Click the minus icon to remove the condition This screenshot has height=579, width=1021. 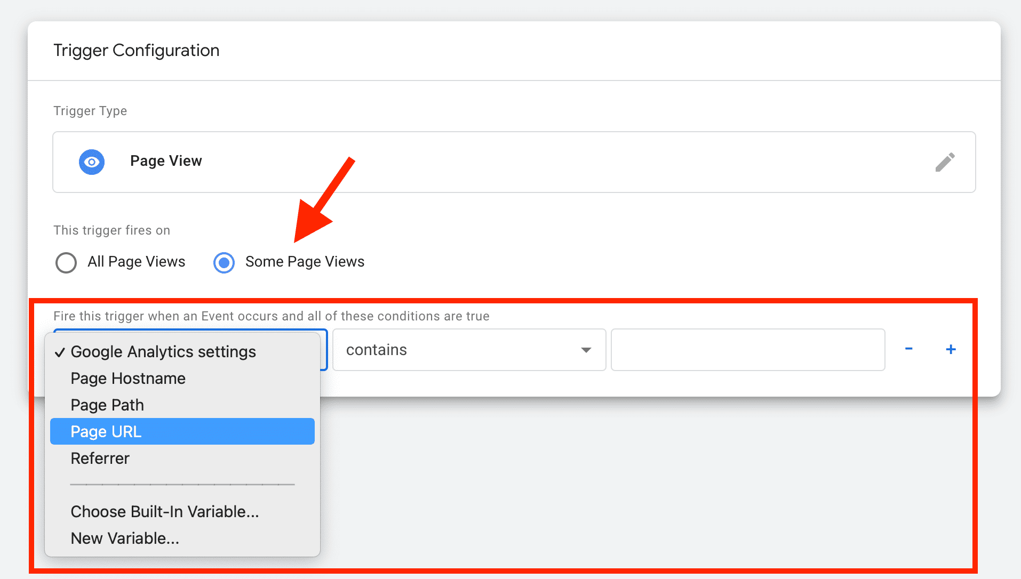[x=908, y=349]
